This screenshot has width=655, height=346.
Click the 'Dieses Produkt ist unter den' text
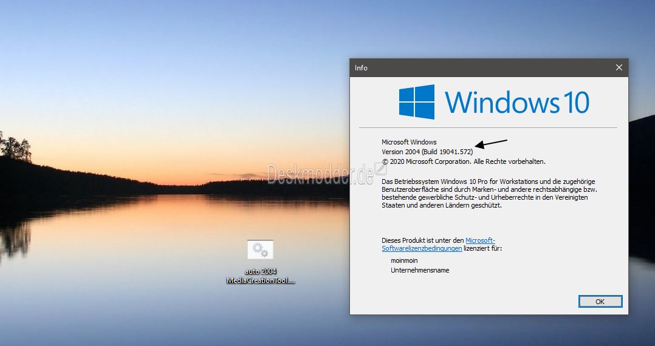pos(423,240)
